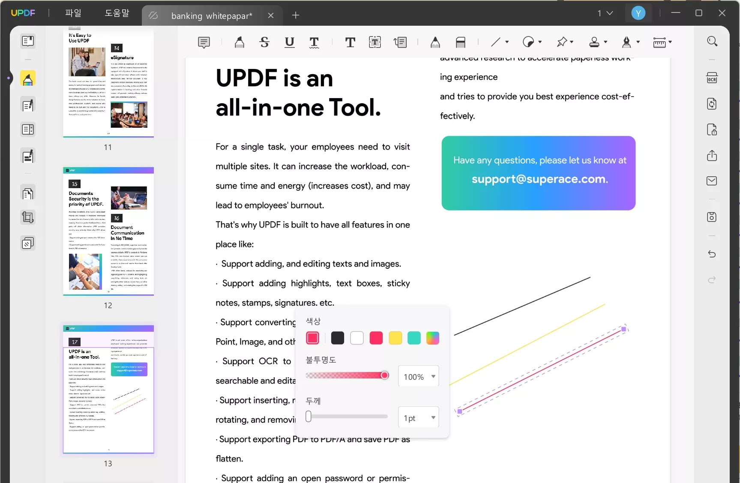Expand the Measure tool dropdown arrow
Viewport: 740px width, 483px height.
pyautogui.click(x=670, y=42)
